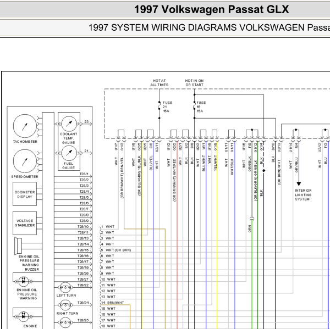Click terminal label T28/10
330x329 pixels.
[83, 227]
